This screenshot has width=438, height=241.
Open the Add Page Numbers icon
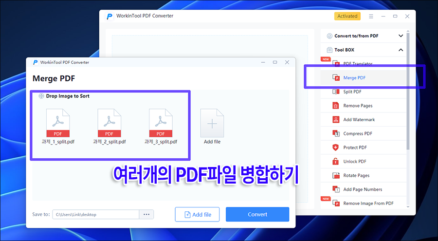pos(336,189)
